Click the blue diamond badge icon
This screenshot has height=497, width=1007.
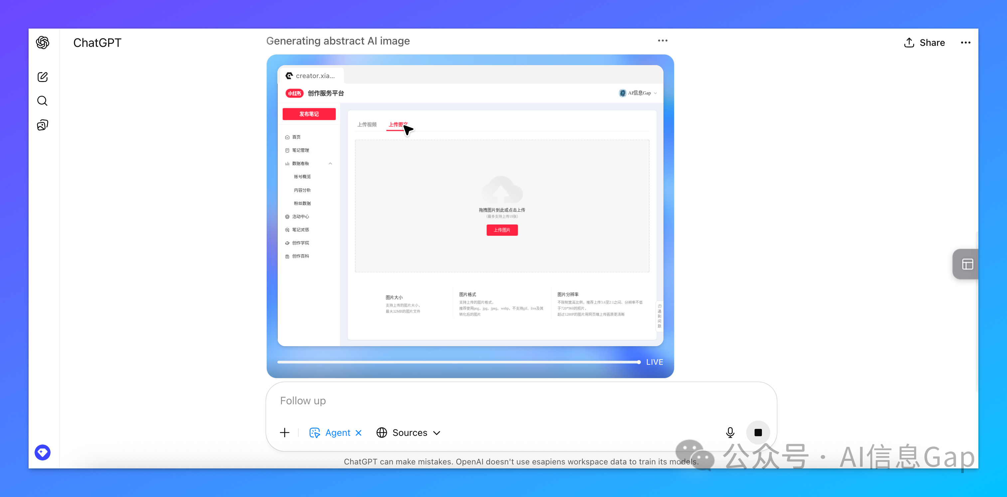tap(43, 452)
